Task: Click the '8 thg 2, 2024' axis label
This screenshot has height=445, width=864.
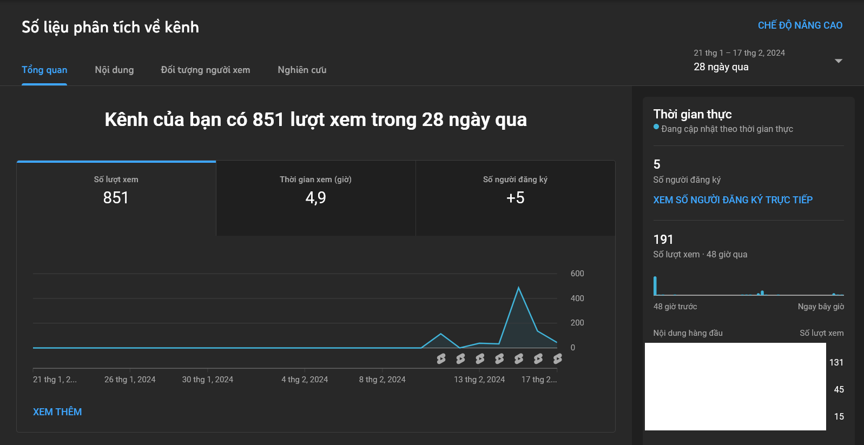Action: click(382, 380)
